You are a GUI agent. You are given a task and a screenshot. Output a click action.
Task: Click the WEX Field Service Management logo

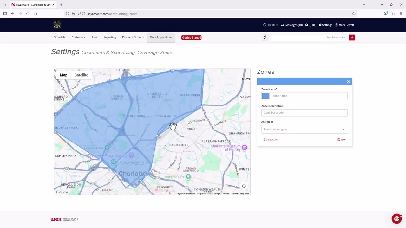pyautogui.click(x=64, y=219)
